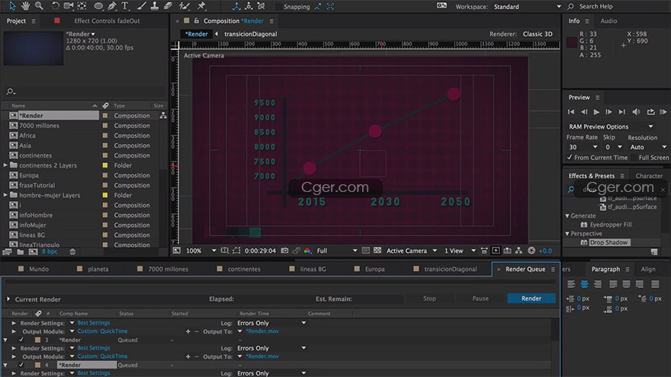Open composition flowchart icon in viewer

518,251
